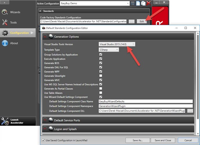Expand the Default Service Ports section
The height and width of the screenshot is (145, 200).
click(x=45, y=120)
